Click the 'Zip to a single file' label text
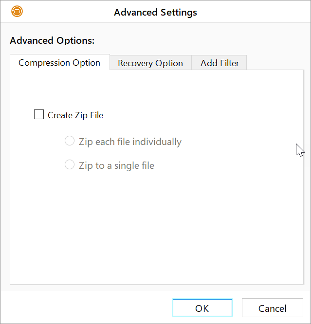311x324 pixels. click(x=116, y=165)
